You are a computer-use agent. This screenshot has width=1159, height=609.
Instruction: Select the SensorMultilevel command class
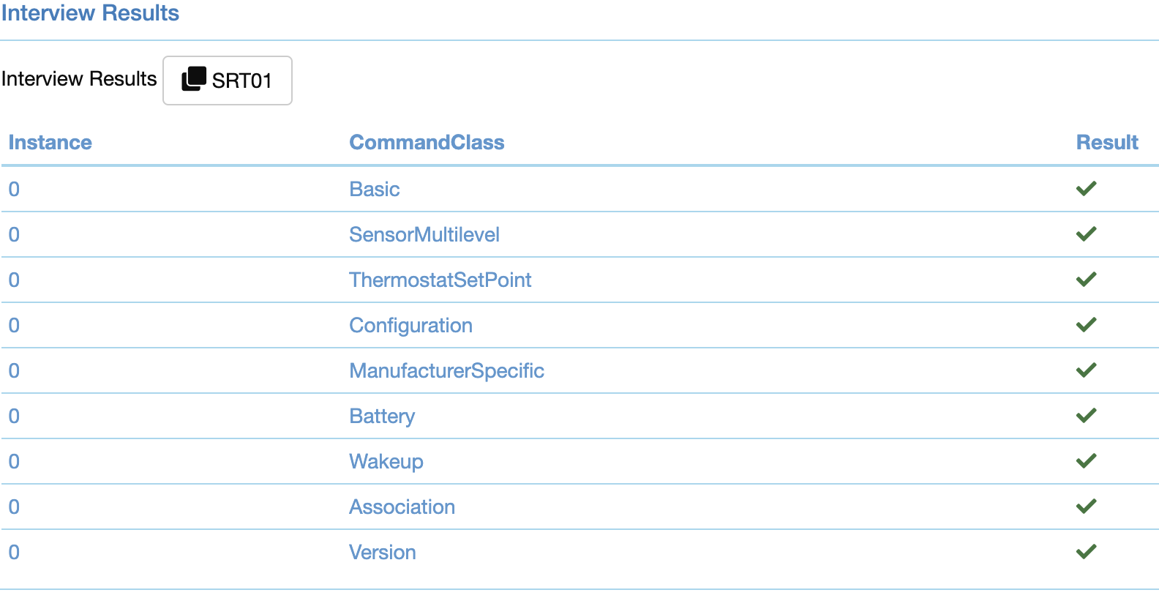point(424,234)
